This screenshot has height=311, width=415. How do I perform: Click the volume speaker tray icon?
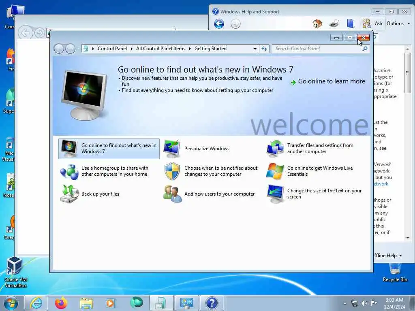coord(364,303)
